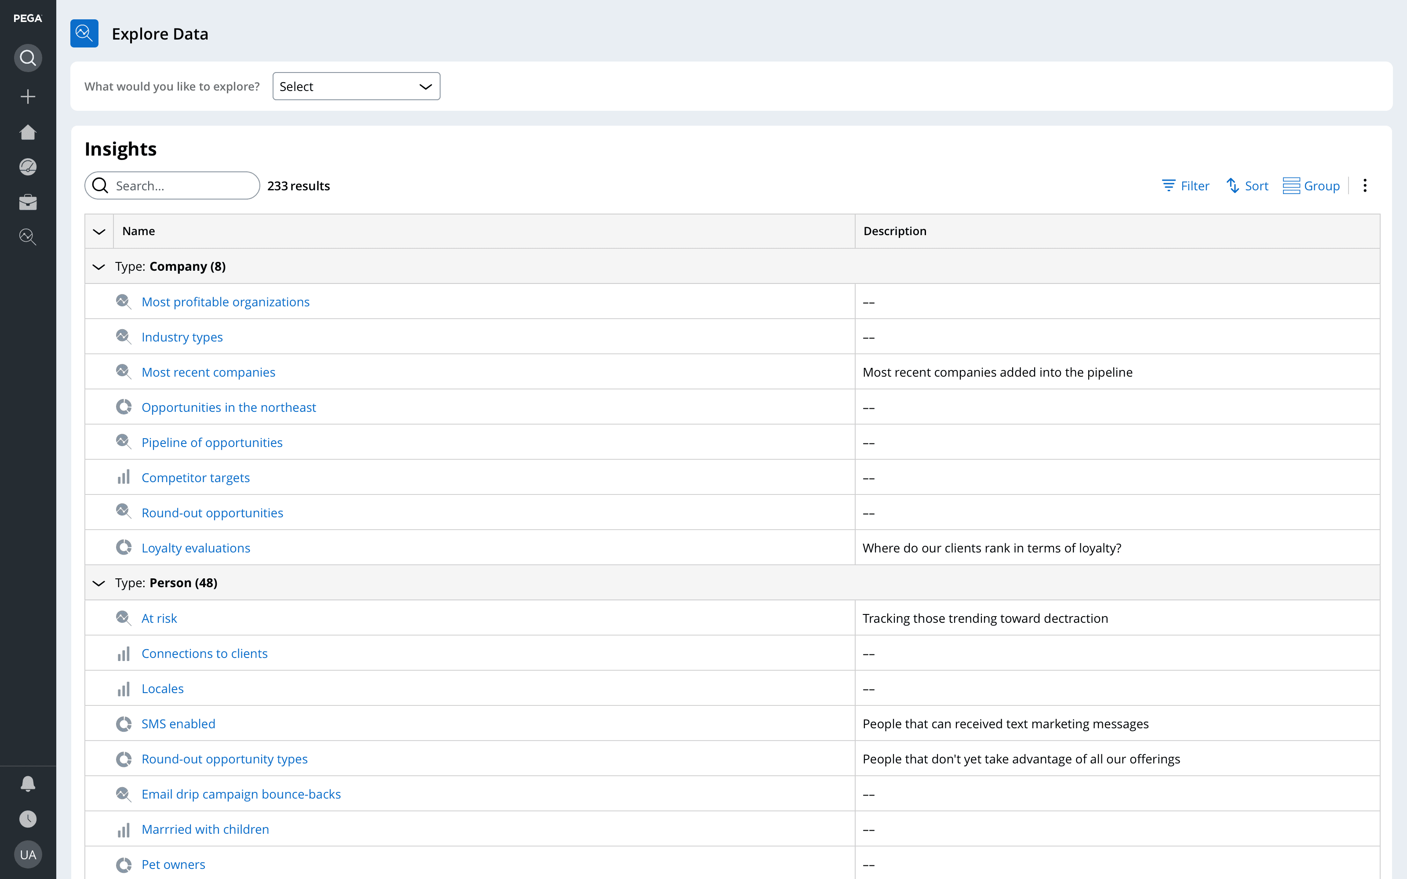Click the UA user avatar
Screen dimensions: 1407x879
coord(28,854)
